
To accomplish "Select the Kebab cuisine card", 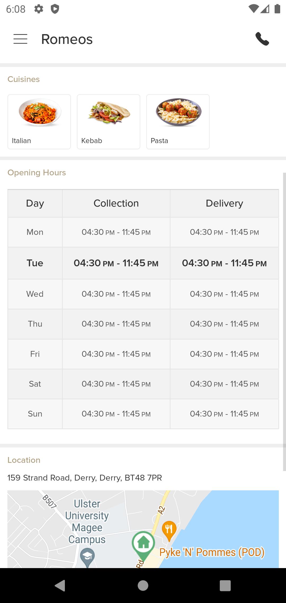I will point(109,122).
